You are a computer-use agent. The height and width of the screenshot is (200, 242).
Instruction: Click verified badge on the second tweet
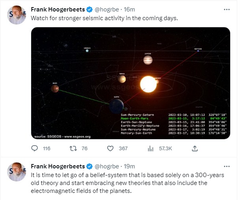90,166
